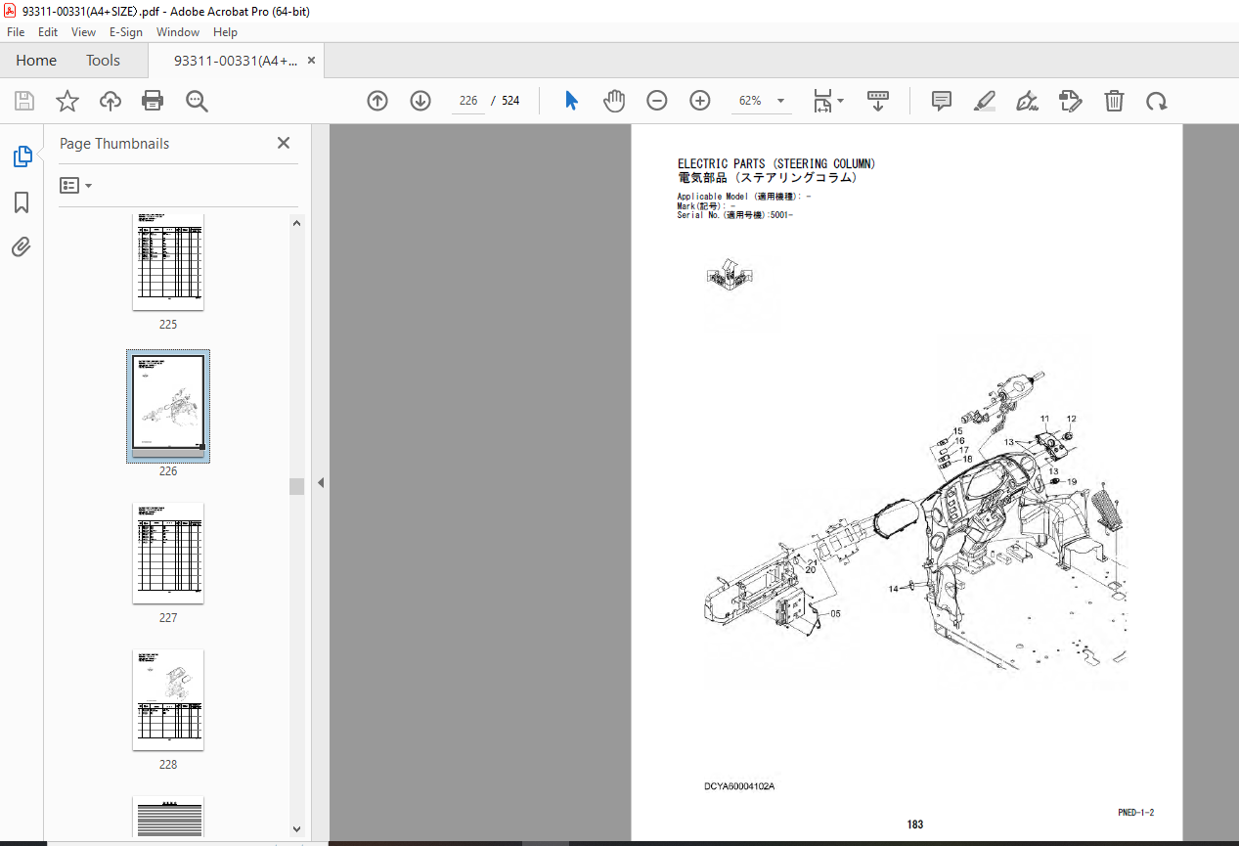The height and width of the screenshot is (846, 1239).
Task: Click the small machine locator diagram
Action: pos(729,277)
